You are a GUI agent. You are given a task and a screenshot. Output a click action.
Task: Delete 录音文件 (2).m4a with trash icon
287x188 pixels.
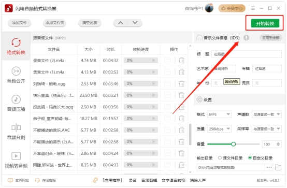pyautogui.click(x=181, y=61)
